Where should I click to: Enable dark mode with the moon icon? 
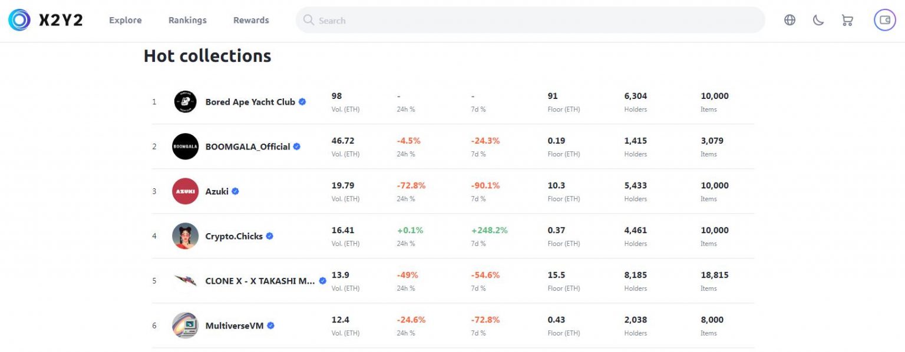(818, 19)
